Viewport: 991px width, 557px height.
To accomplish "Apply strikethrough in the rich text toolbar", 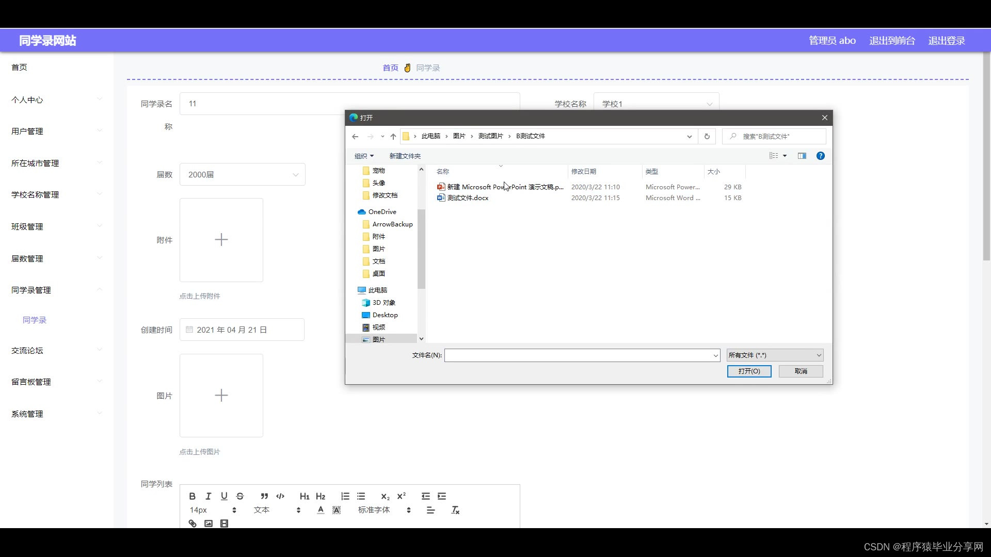I will pyautogui.click(x=240, y=496).
